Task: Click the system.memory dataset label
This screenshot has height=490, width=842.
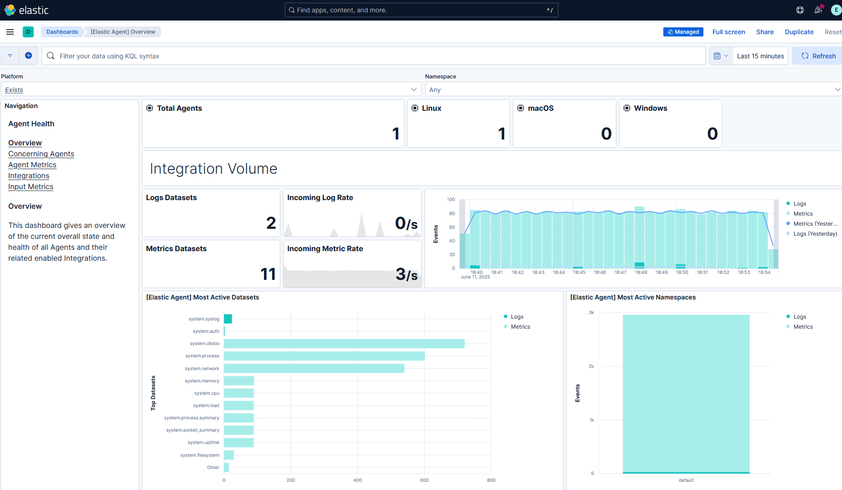Action: pos(202,381)
